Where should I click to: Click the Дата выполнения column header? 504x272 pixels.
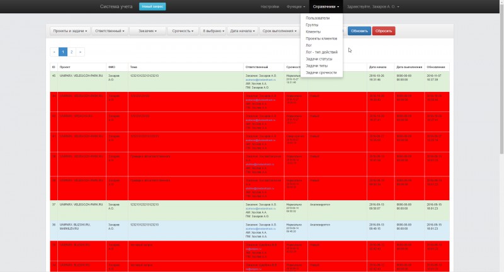[409, 67]
